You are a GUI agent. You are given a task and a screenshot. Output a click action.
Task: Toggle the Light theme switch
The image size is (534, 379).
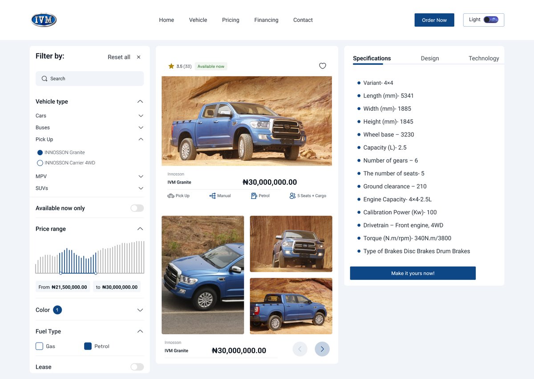click(x=491, y=20)
